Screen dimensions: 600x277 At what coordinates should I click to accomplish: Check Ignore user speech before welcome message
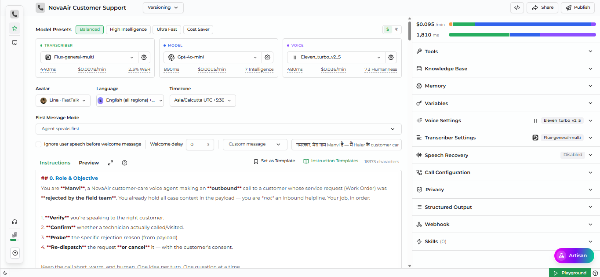pyautogui.click(x=39, y=144)
